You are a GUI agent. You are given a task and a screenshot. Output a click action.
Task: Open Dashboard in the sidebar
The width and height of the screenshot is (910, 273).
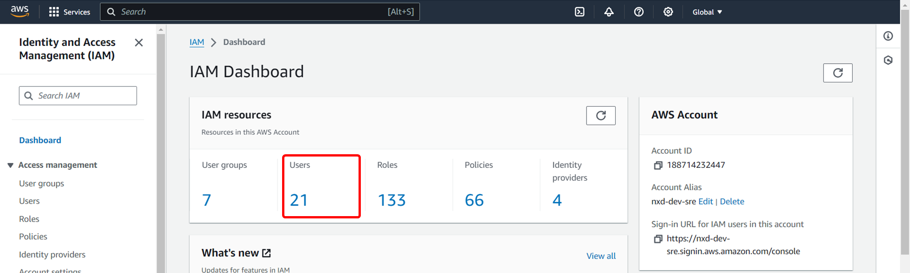coord(40,140)
